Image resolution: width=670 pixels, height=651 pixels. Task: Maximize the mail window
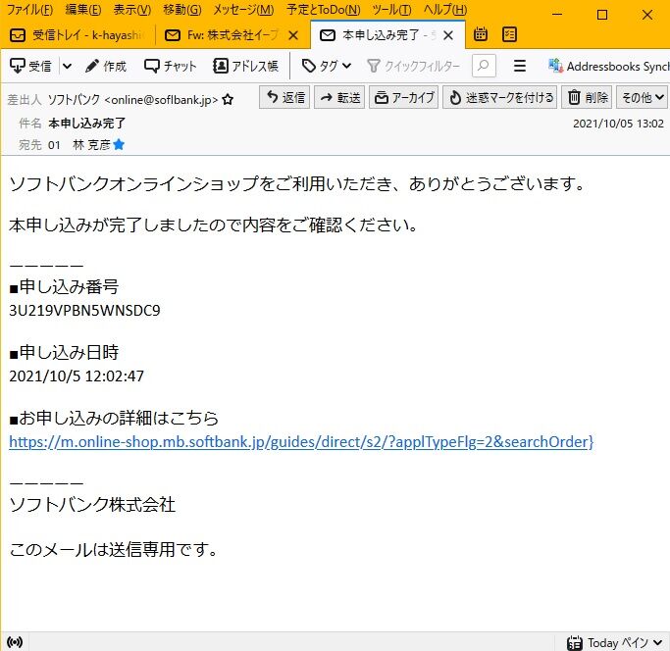coord(602,15)
